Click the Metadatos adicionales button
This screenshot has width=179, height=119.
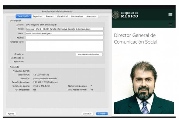[89, 55]
